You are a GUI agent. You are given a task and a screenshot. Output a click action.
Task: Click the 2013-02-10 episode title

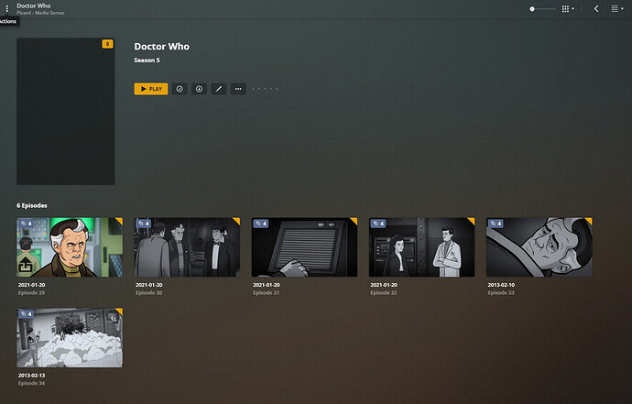pos(501,285)
